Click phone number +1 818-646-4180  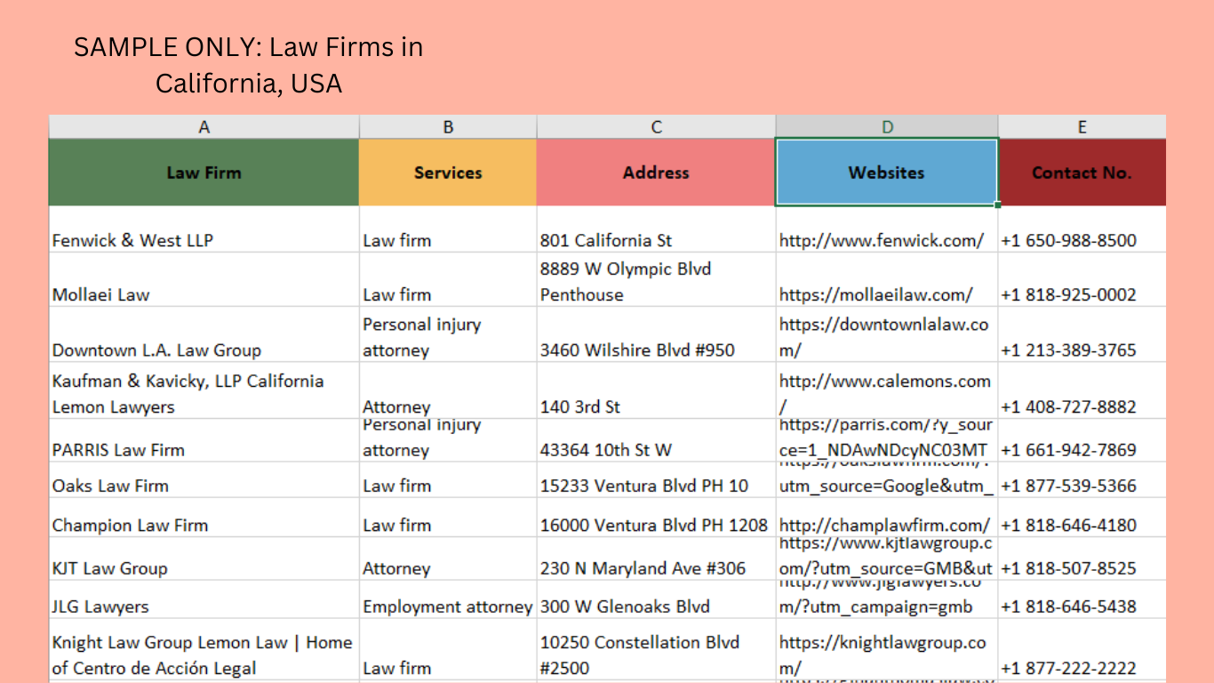coord(1068,525)
